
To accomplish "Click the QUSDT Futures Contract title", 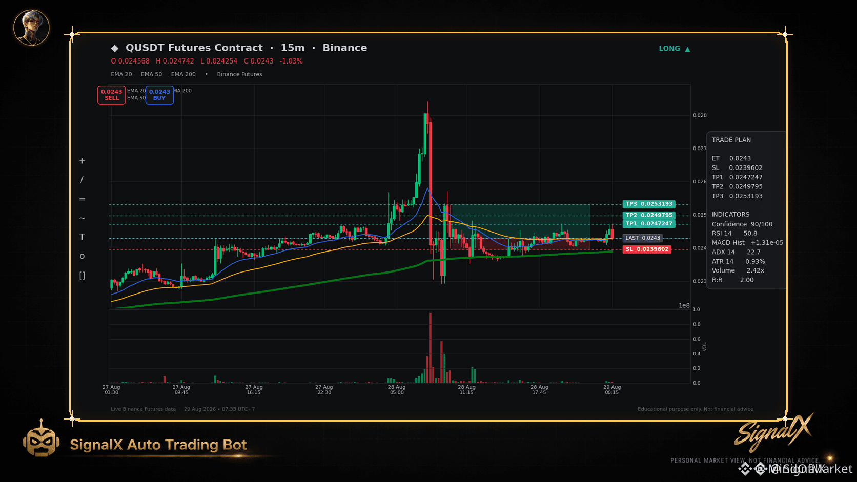I will (x=194, y=48).
